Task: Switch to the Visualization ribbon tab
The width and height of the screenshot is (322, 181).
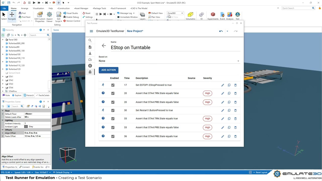Action: tap(38, 8)
